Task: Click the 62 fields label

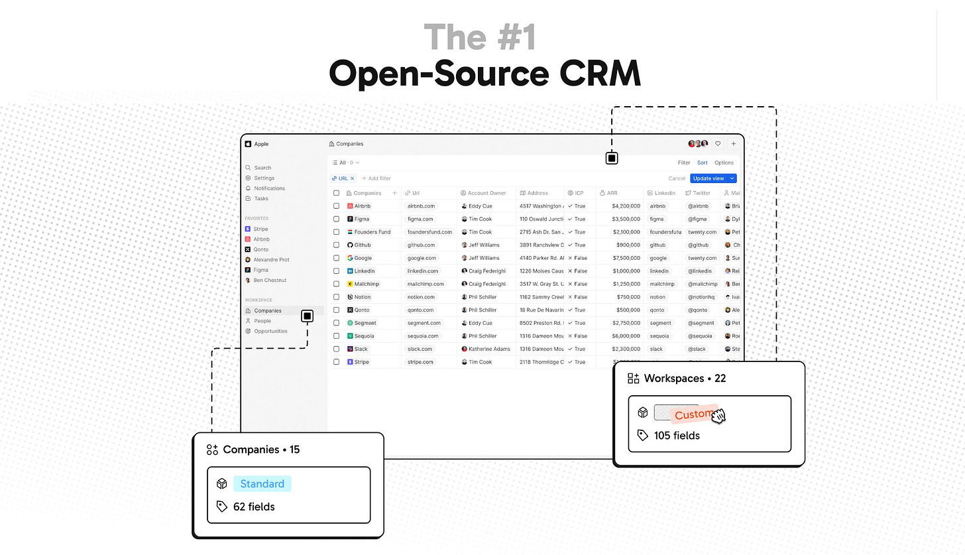Action: pyautogui.click(x=254, y=507)
